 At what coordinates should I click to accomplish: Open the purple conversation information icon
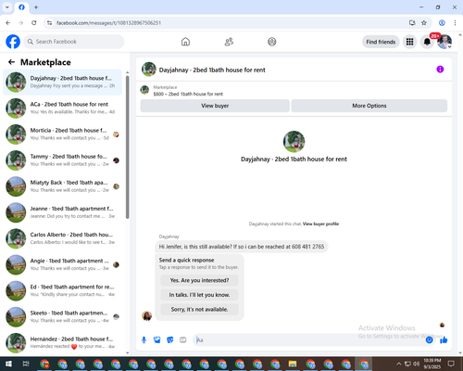[440, 70]
